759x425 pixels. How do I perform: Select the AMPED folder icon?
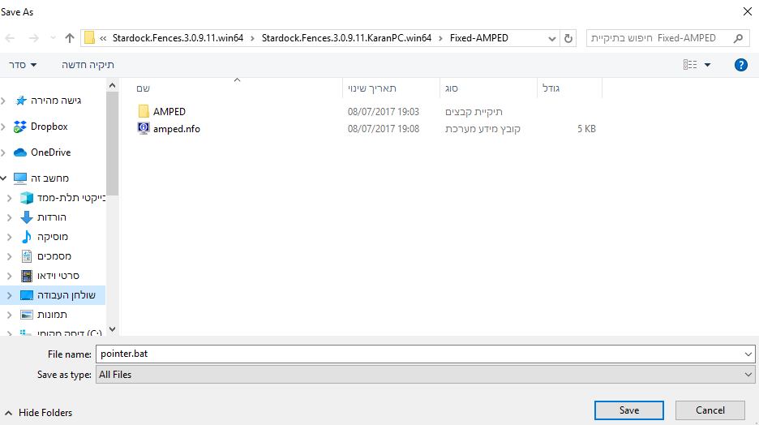pyautogui.click(x=144, y=111)
